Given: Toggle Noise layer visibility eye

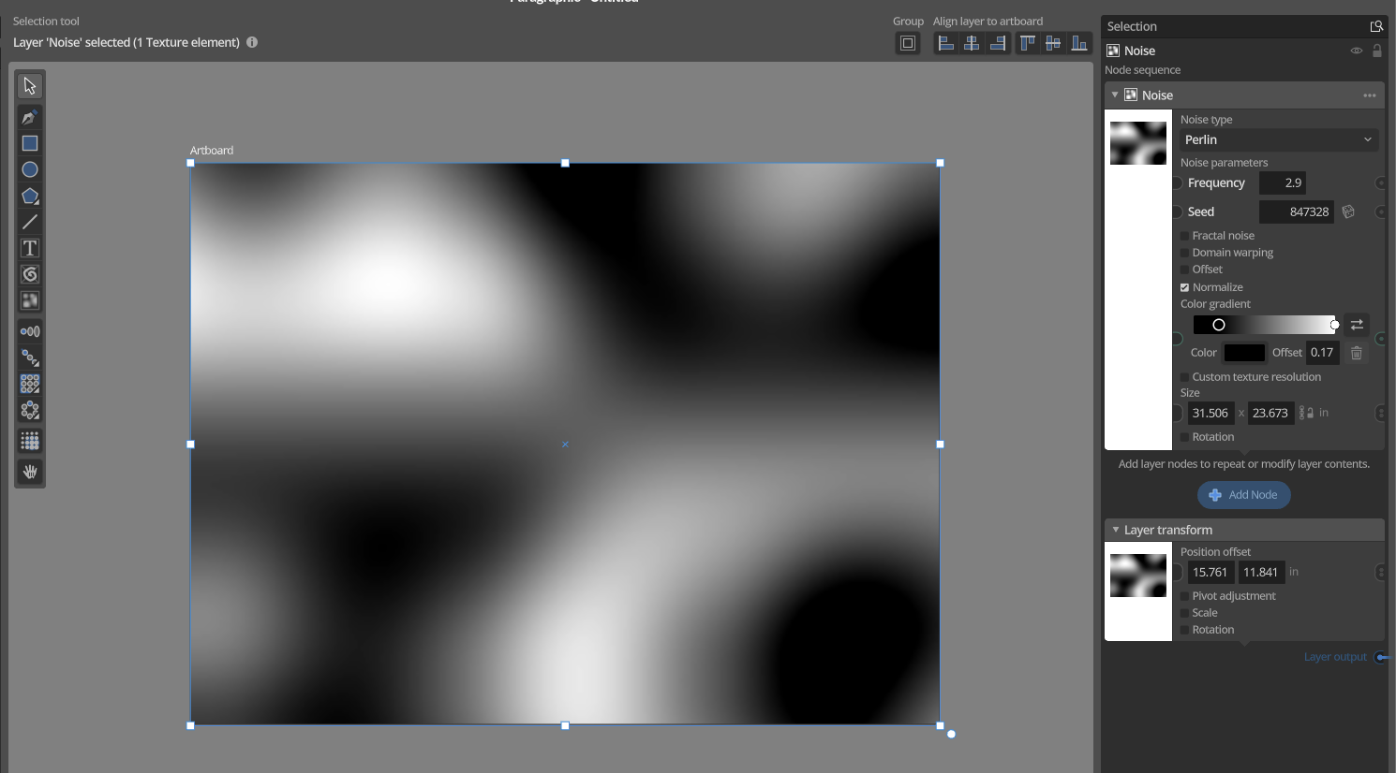Looking at the screenshot, I should (1356, 51).
